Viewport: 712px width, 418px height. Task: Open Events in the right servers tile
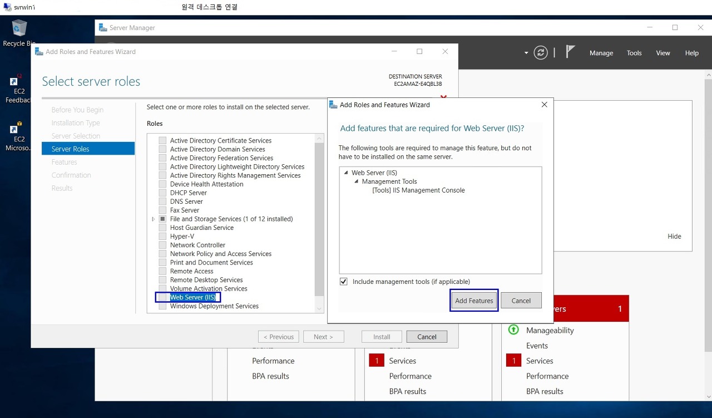tap(537, 346)
